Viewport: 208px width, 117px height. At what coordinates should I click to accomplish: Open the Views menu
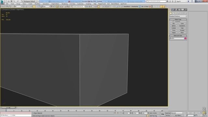coord(24,4)
